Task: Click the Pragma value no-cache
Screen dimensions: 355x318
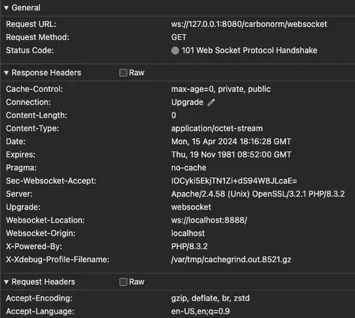Action: tap(189, 168)
